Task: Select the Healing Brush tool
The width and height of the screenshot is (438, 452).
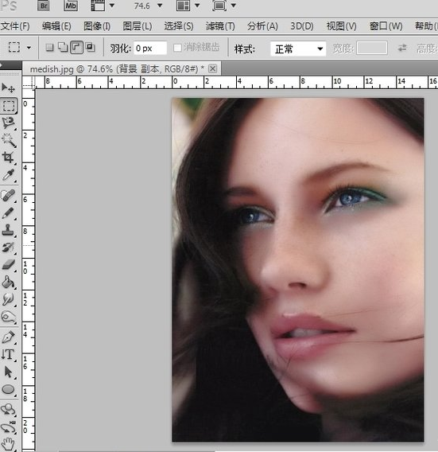Action: pyautogui.click(x=9, y=196)
